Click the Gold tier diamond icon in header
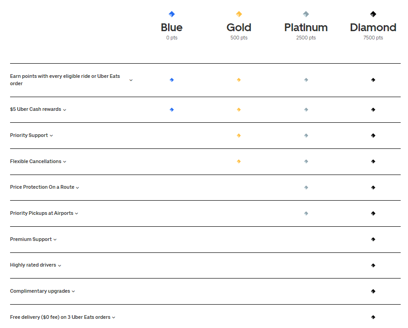408x328 pixels. (x=239, y=14)
